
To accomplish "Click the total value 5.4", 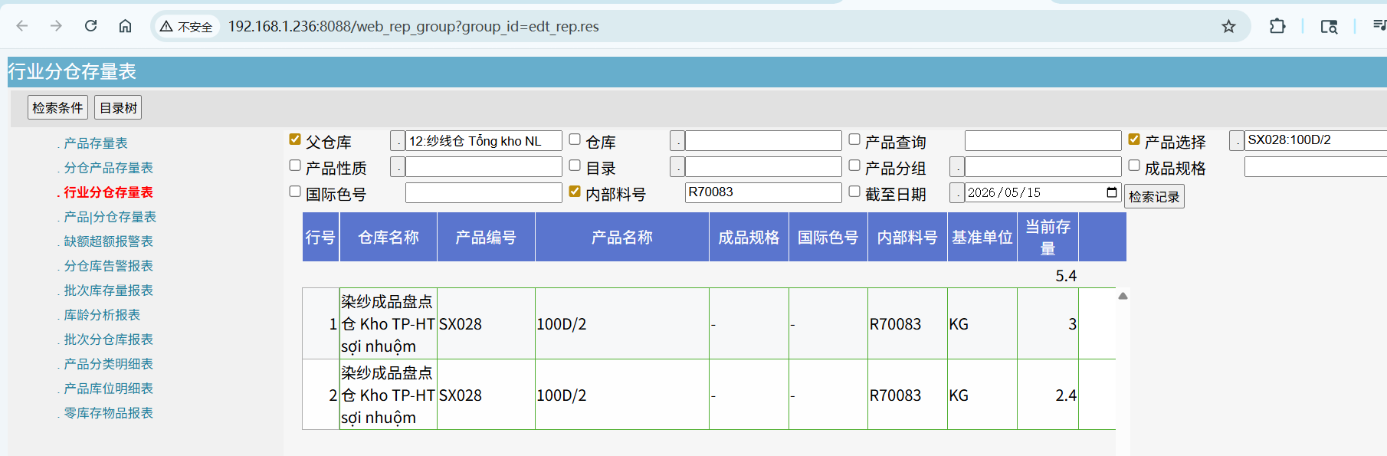I will coord(1066,276).
